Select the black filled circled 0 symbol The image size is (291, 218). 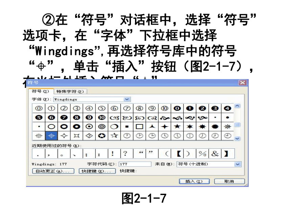pyautogui.click(x=177, y=108)
